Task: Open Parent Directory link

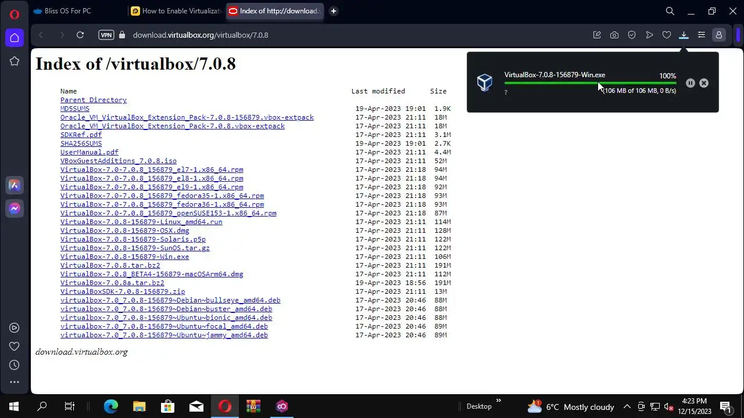Action: coord(94,100)
